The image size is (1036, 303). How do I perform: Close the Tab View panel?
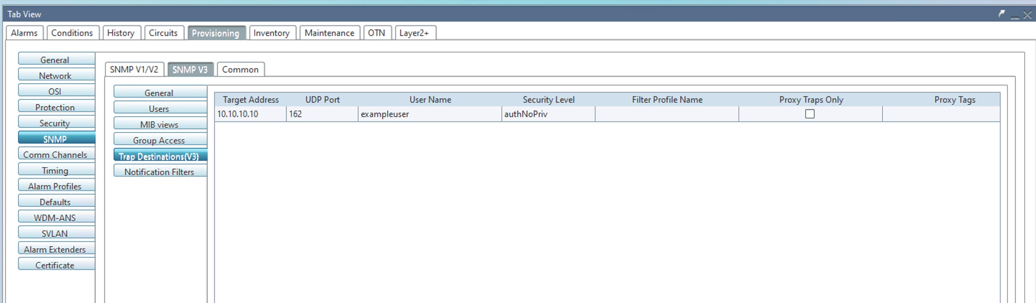tap(1027, 15)
